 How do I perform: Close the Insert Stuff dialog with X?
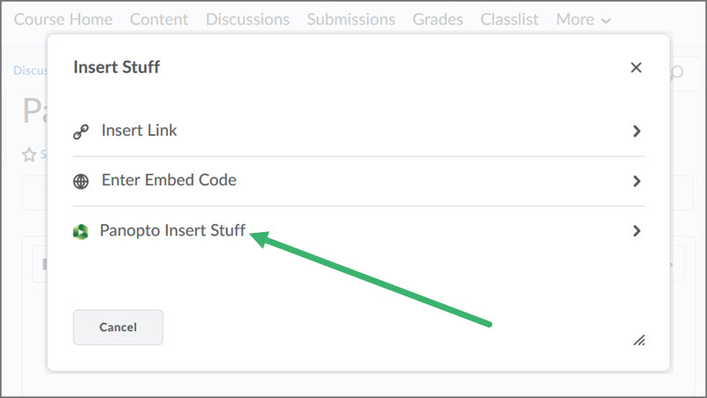tap(636, 68)
